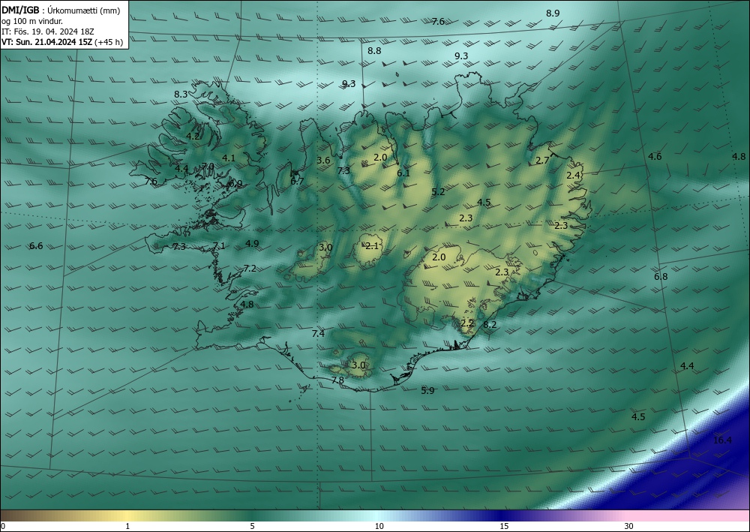Click the 'IT: Fös. 19. 04. 2024 18Z' line
750x532 pixels.
coord(48,32)
